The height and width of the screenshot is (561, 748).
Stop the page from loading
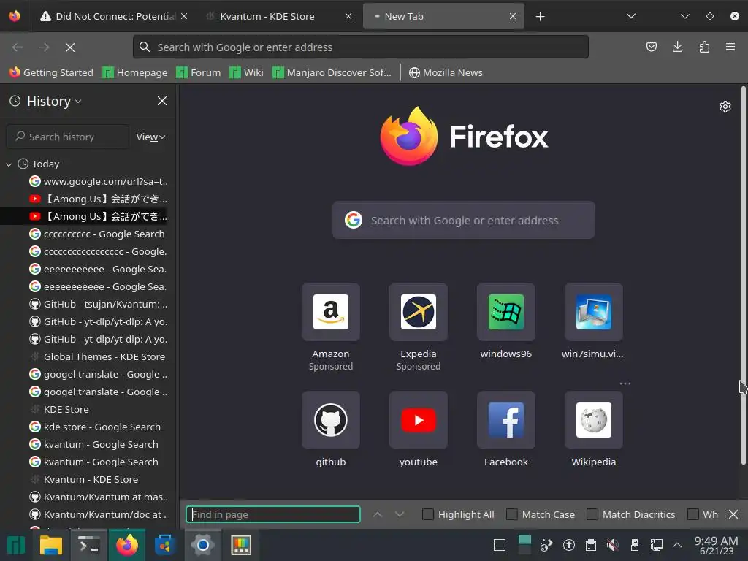(x=70, y=47)
